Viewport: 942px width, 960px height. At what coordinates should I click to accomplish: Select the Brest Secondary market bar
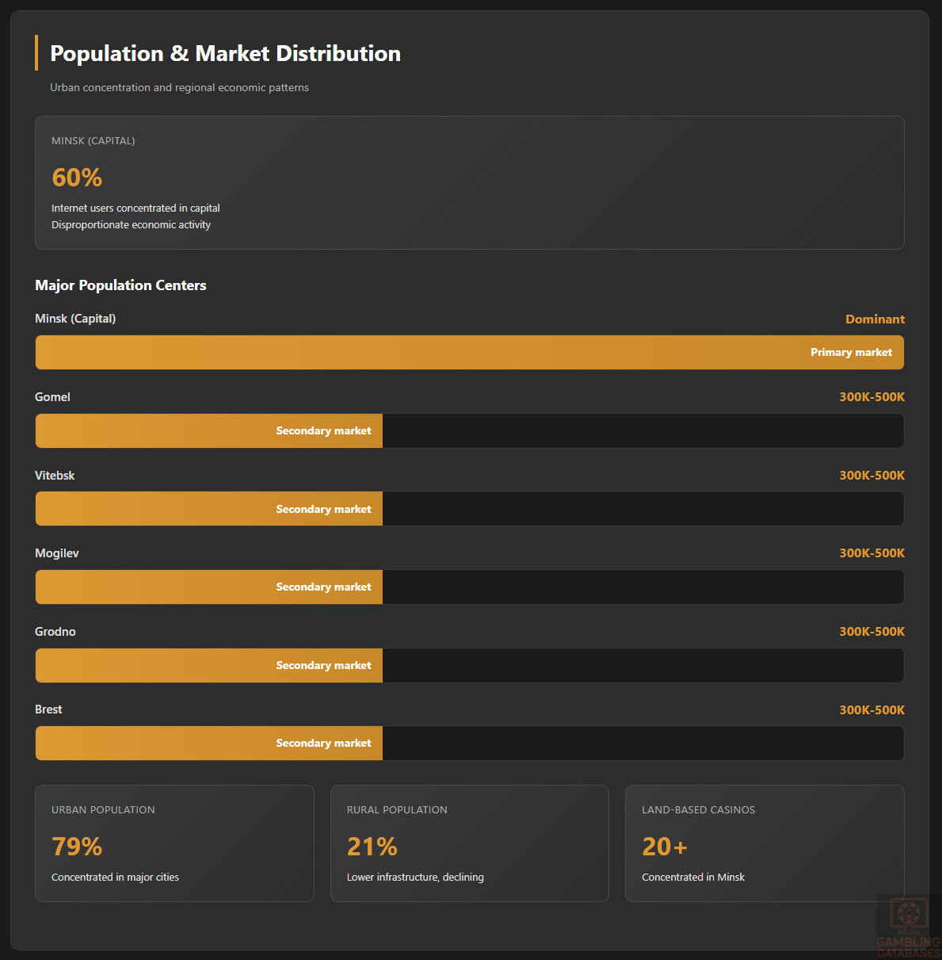209,744
